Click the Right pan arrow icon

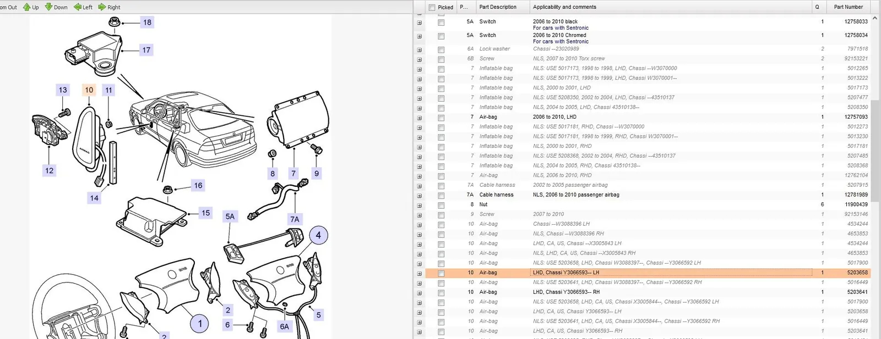tap(102, 7)
